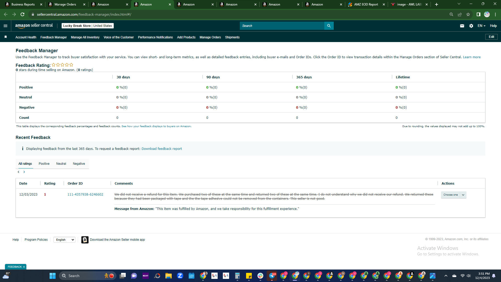Switch to the Business Reports browser tab
This screenshot has height=282, width=501.
23,4
